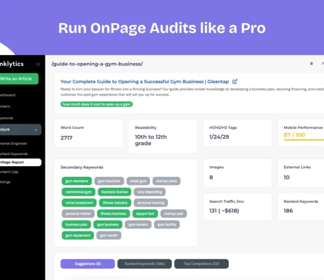Switch to the Ranked Keywords (186) tab
324x280 pixels.
click(144, 264)
